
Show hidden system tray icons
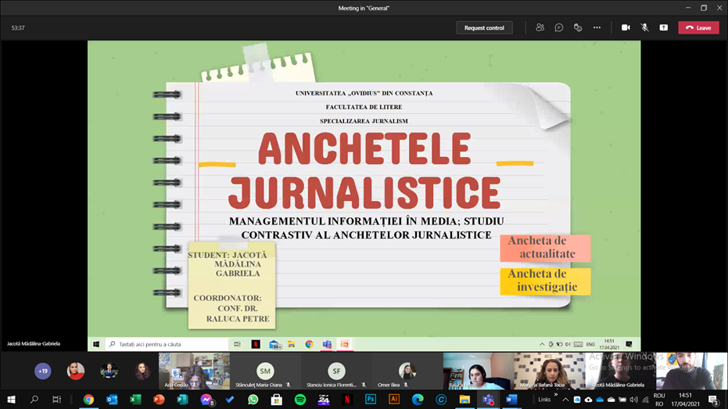(x=565, y=400)
